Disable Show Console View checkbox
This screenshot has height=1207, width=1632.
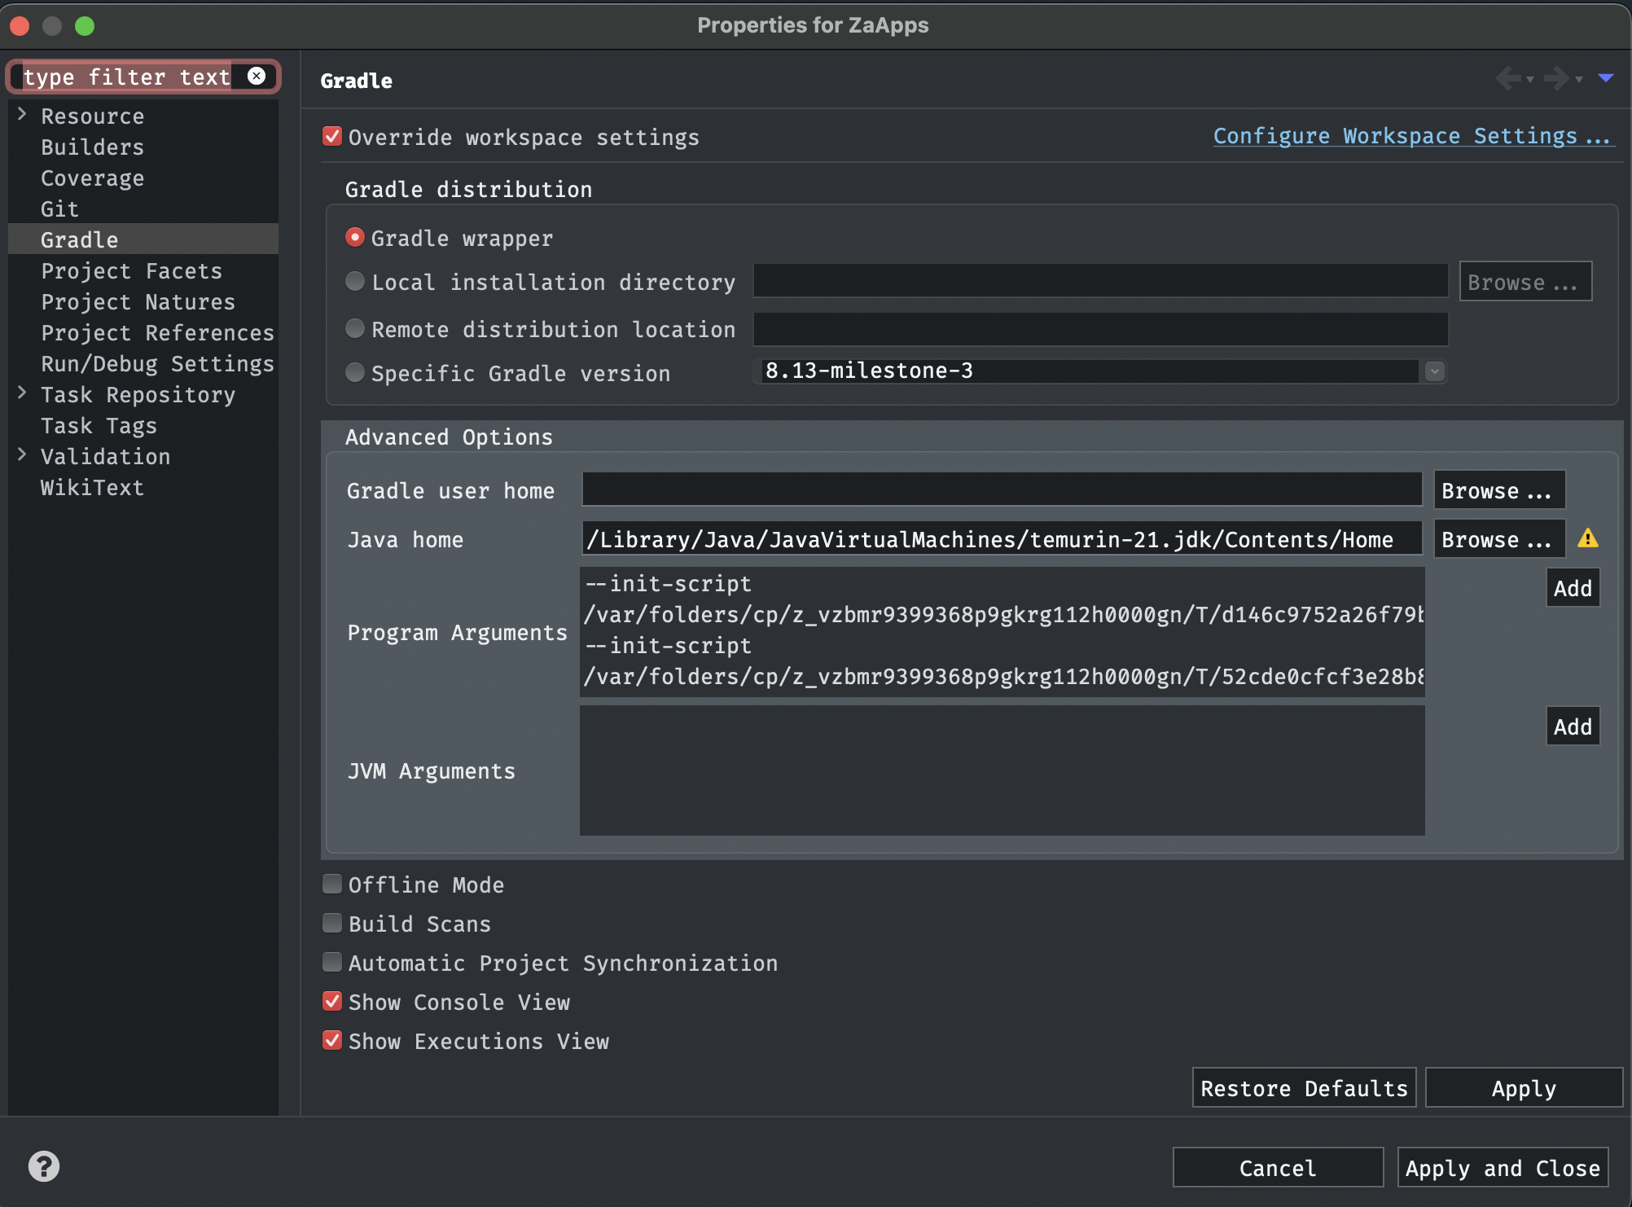(x=332, y=1001)
